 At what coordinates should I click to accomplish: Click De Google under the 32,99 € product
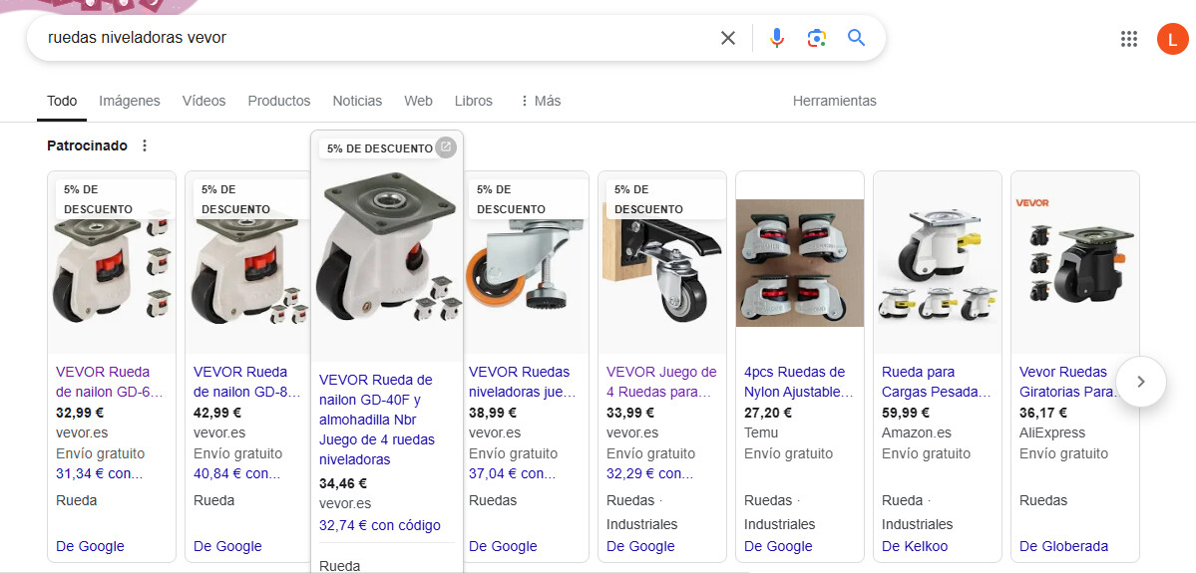[x=90, y=546]
